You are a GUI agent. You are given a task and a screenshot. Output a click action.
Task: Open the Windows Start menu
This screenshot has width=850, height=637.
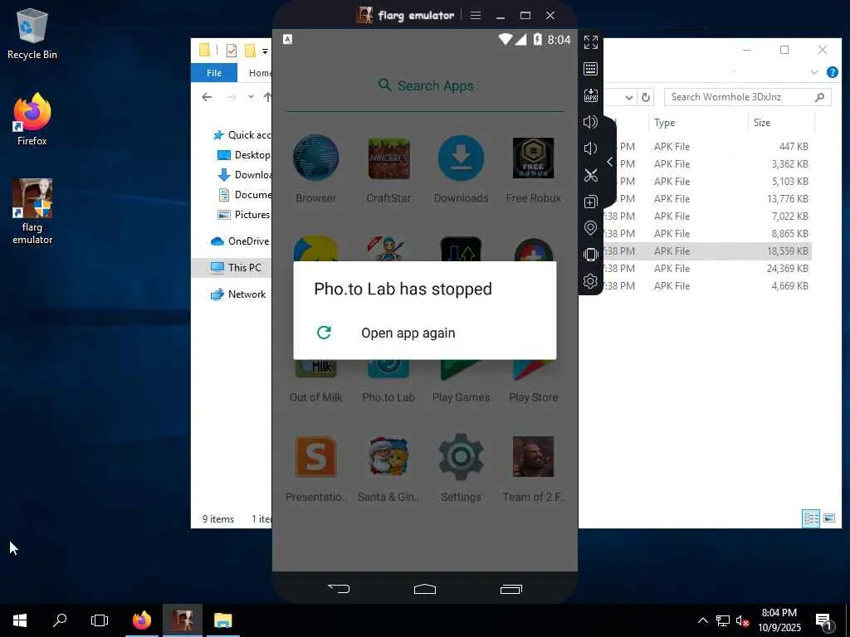pyautogui.click(x=20, y=620)
